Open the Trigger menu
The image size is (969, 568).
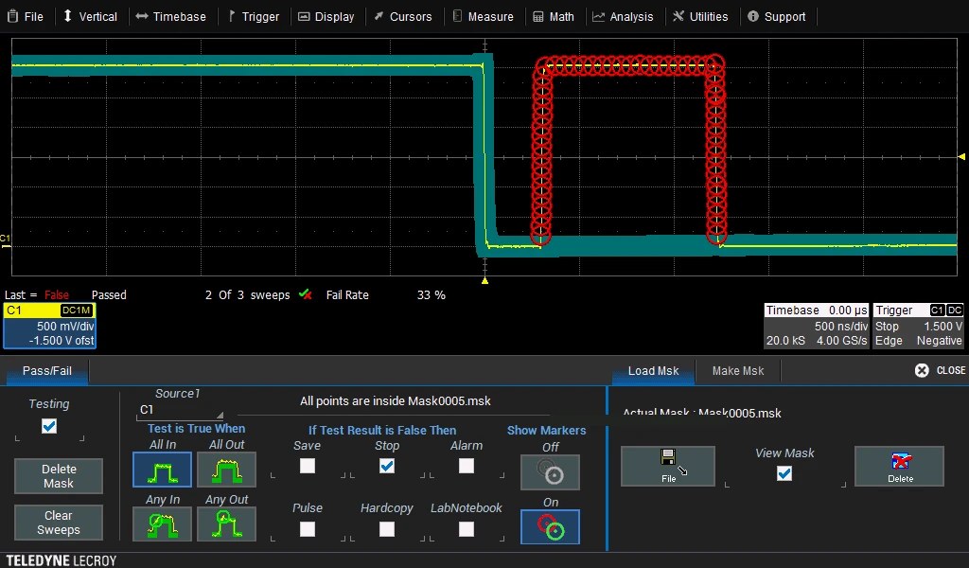click(x=254, y=17)
